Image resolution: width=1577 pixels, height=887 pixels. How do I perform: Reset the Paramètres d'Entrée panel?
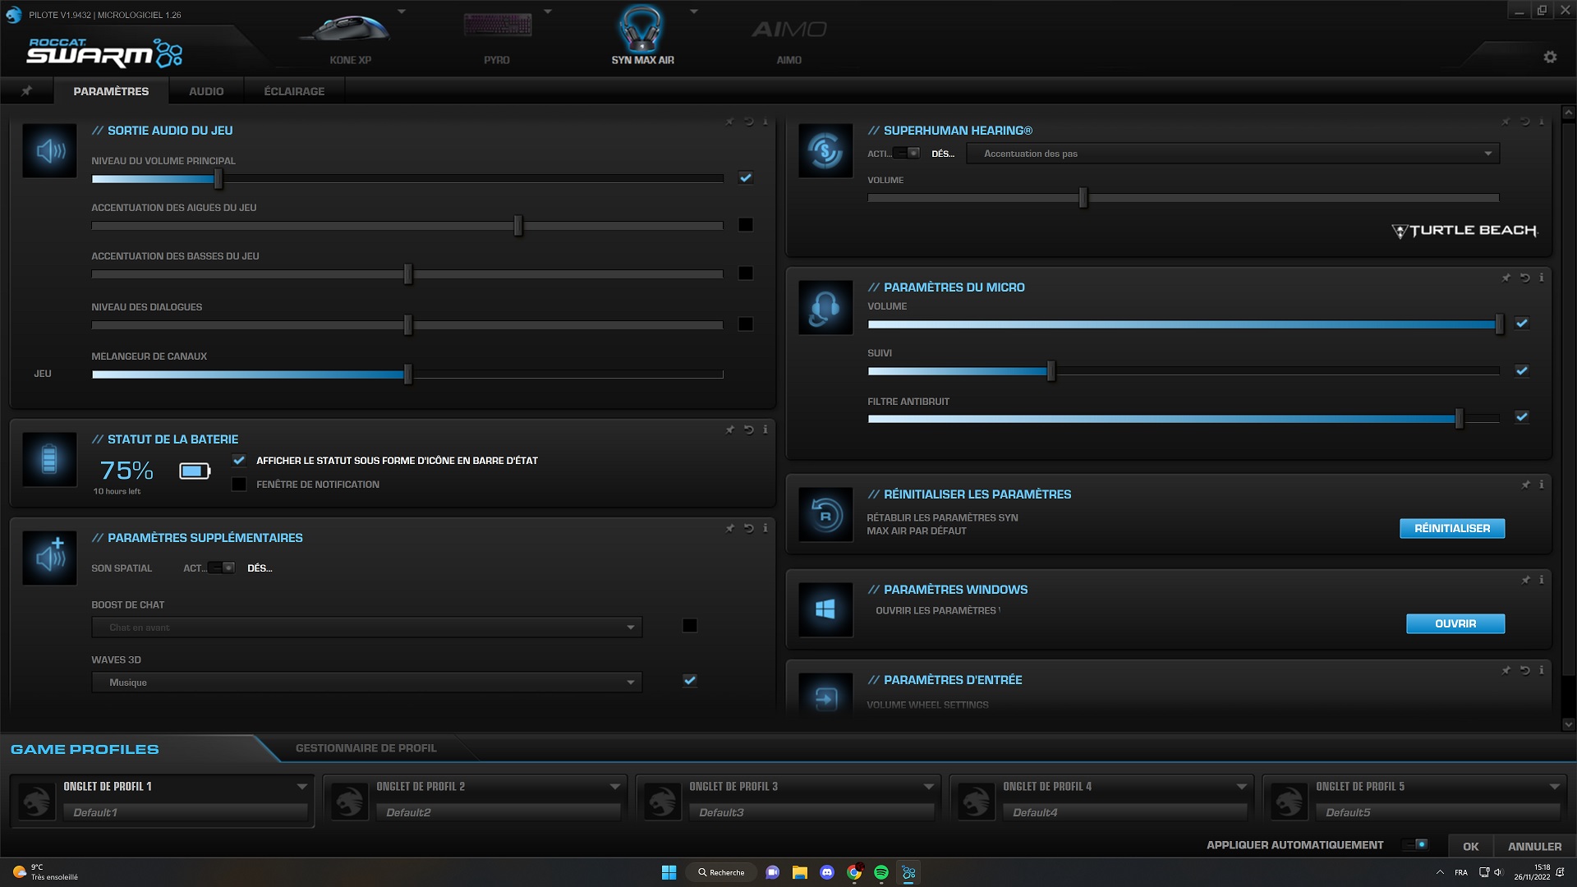point(1524,670)
